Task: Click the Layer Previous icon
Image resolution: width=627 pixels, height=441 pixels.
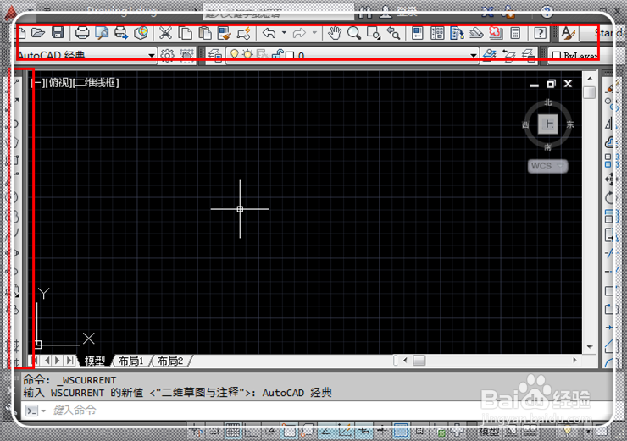Action: pyautogui.click(x=509, y=55)
